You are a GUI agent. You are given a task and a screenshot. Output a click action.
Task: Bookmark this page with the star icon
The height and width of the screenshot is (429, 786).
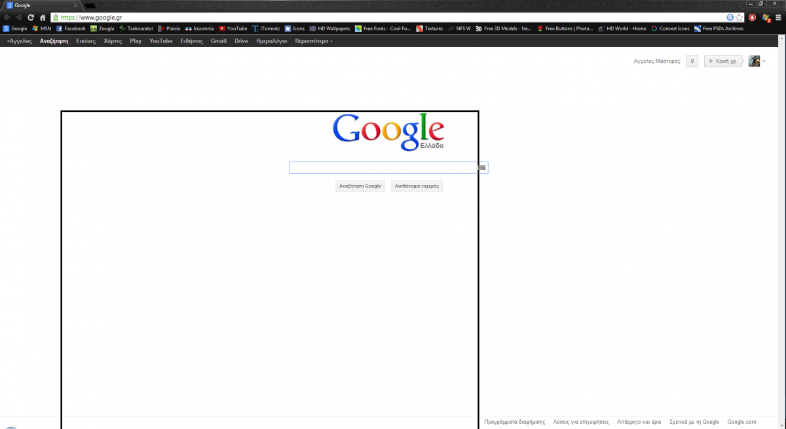click(x=739, y=18)
